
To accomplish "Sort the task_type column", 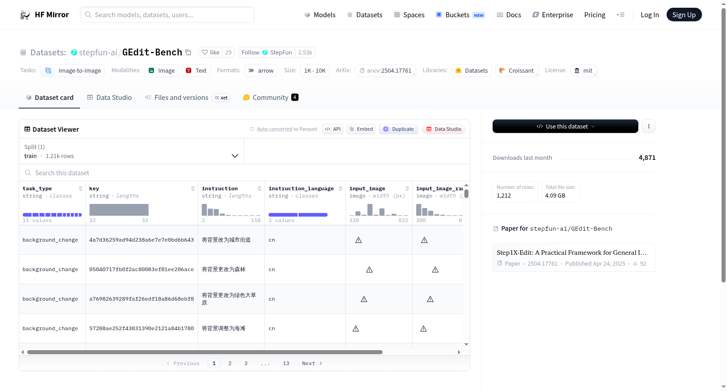I will [x=80, y=188].
